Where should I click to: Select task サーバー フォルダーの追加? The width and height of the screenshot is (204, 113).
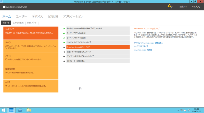98,38
